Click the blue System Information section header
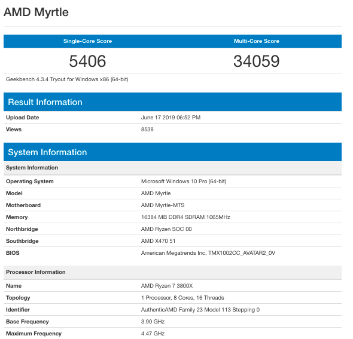353x339 pixels. click(x=172, y=152)
